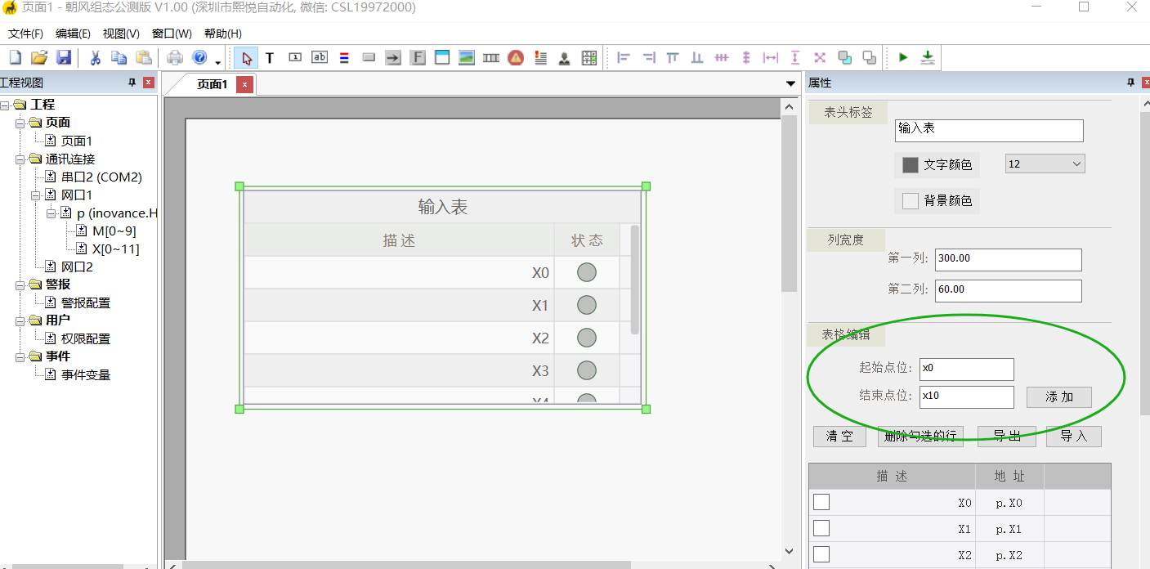This screenshot has height=569, width=1150.
Task: Click the red alarm triangle tool icon
Action: coord(515,57)
